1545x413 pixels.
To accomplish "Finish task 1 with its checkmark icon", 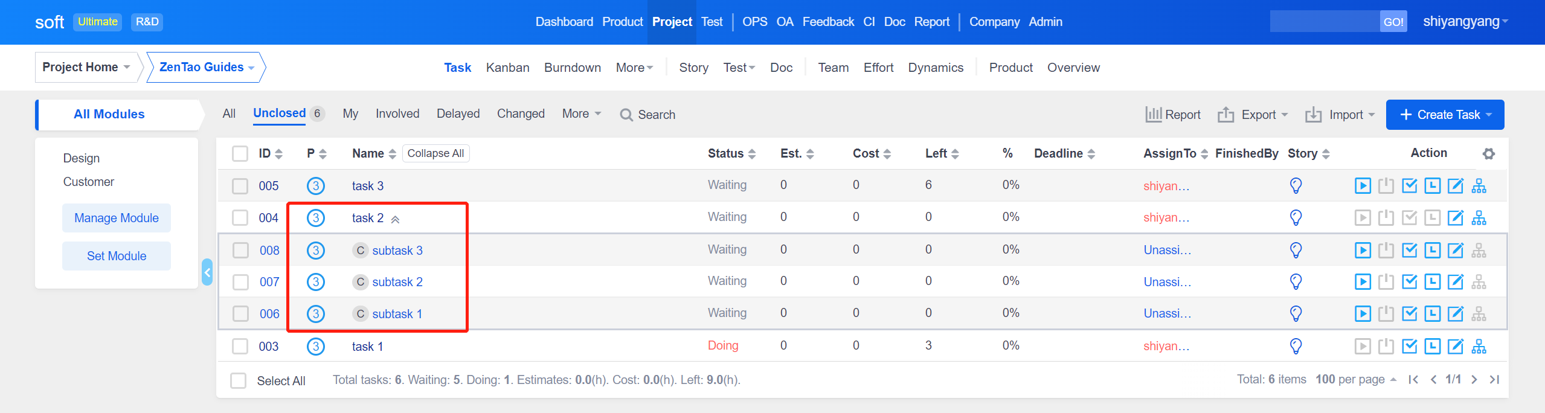I will (1409, 346).
